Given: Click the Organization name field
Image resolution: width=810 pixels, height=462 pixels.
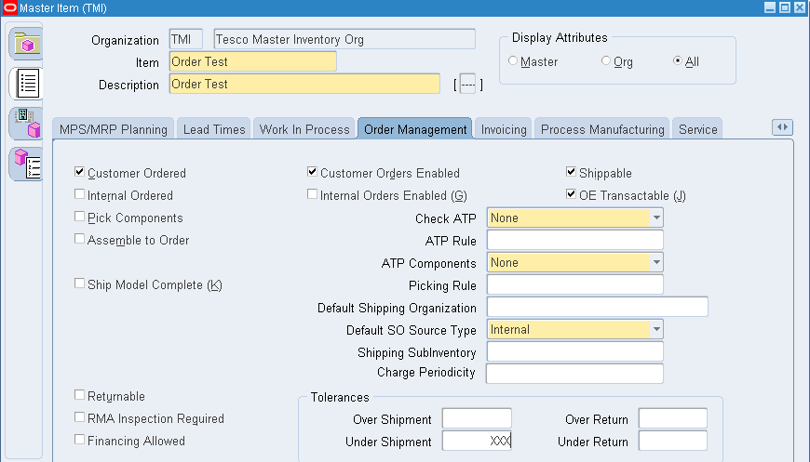Looking at the screenshot, I should [x=344, y=39].
